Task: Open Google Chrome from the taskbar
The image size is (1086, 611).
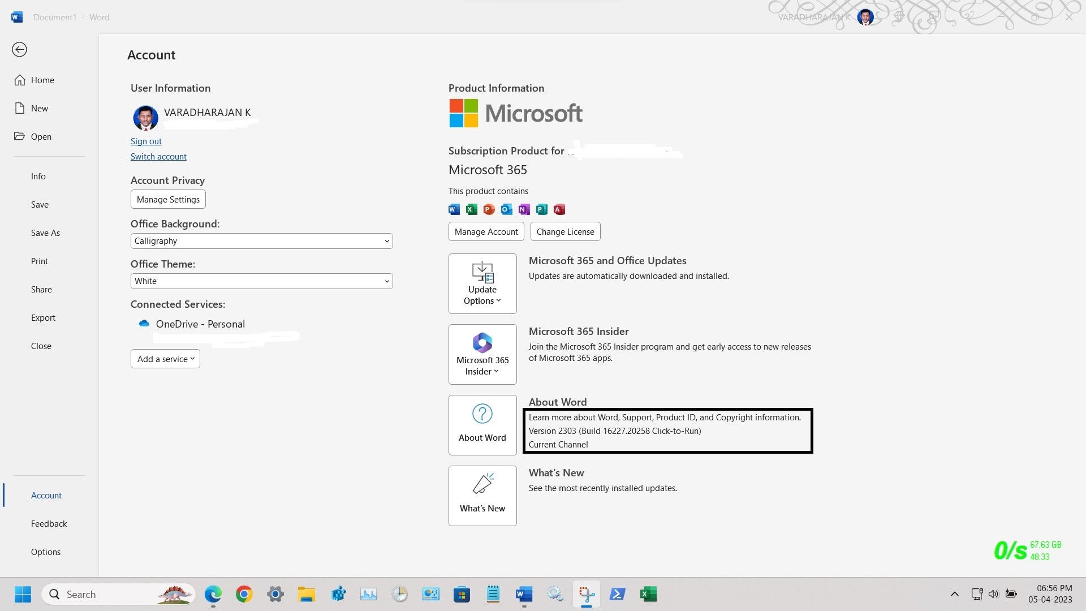Action: tap(244, 594)
